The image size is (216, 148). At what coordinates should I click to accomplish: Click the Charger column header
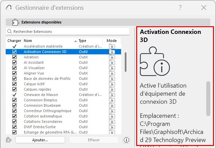click(x=14, y=41)
